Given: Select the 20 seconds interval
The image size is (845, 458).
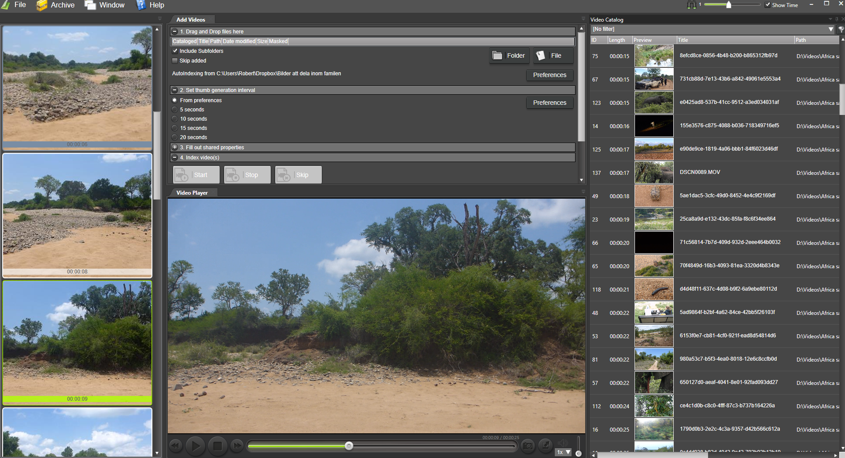Looking at the screenshot, I should click(175, 137).
